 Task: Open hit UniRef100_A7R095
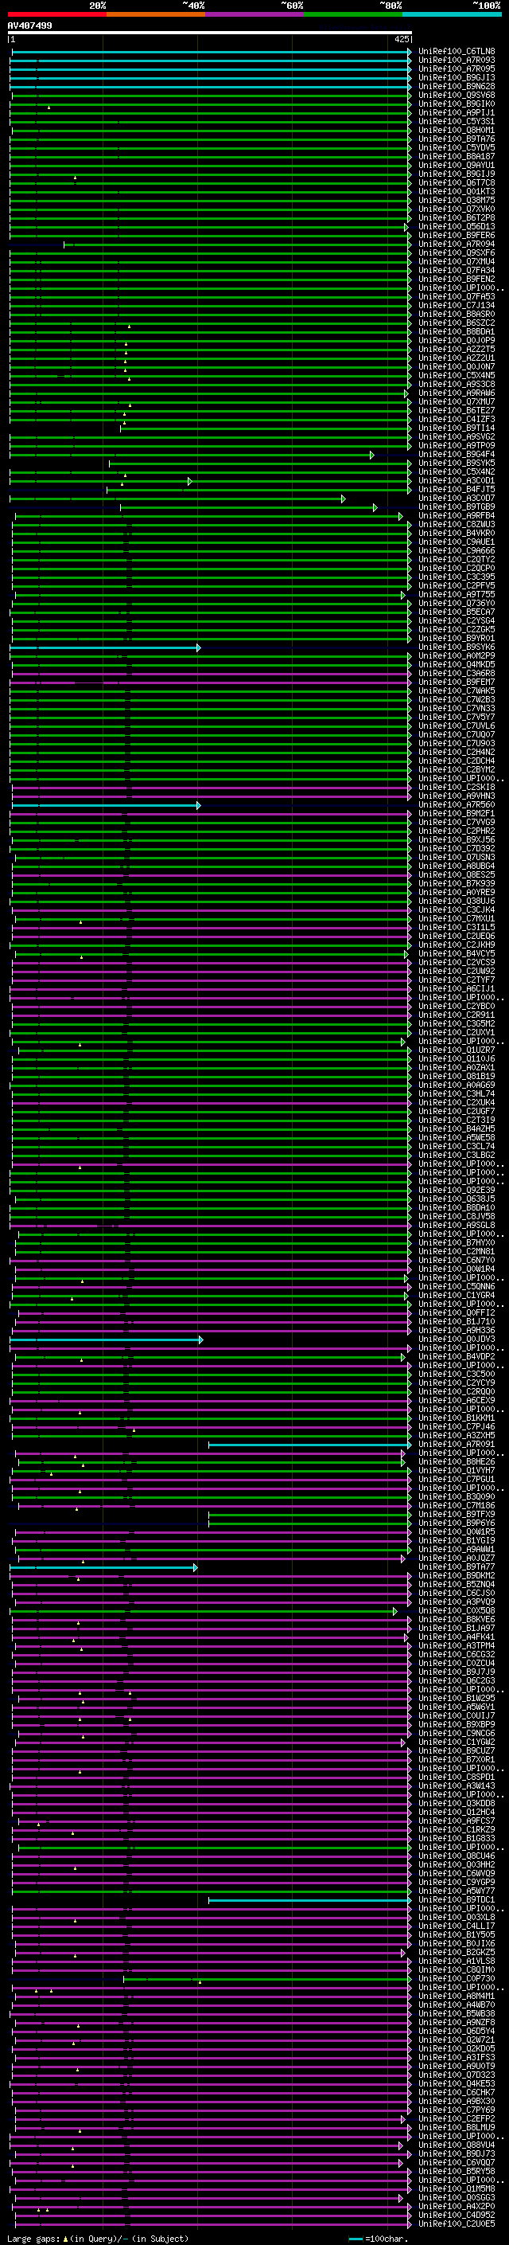457,68
